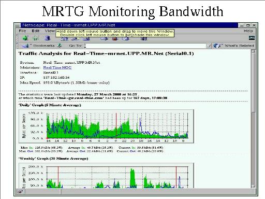
Task: Collapse the location toolbar using its handle
Action: click(17, 46)
